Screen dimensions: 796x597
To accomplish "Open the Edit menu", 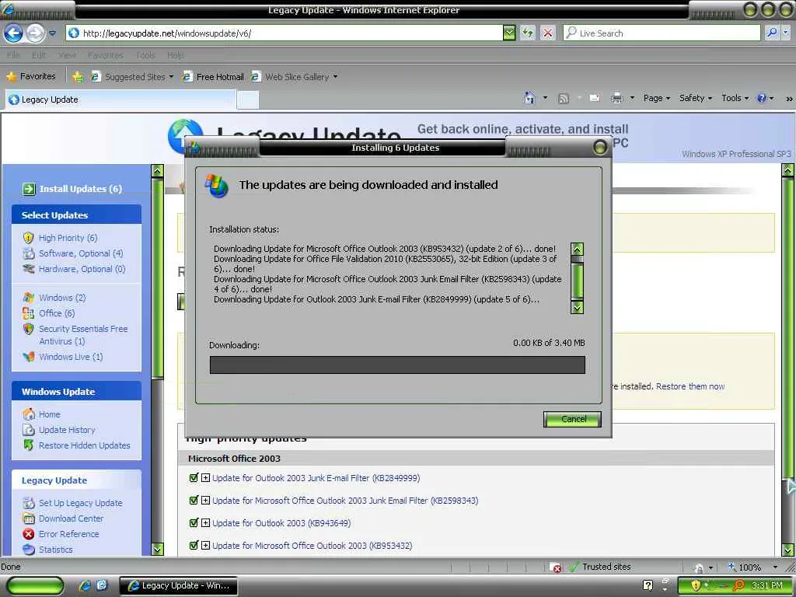I will tap(39, 55).
